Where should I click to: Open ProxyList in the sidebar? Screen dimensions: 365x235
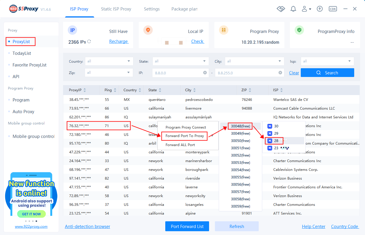click(21, 42)
